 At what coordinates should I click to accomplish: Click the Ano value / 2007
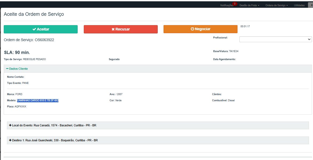[119, 94]
